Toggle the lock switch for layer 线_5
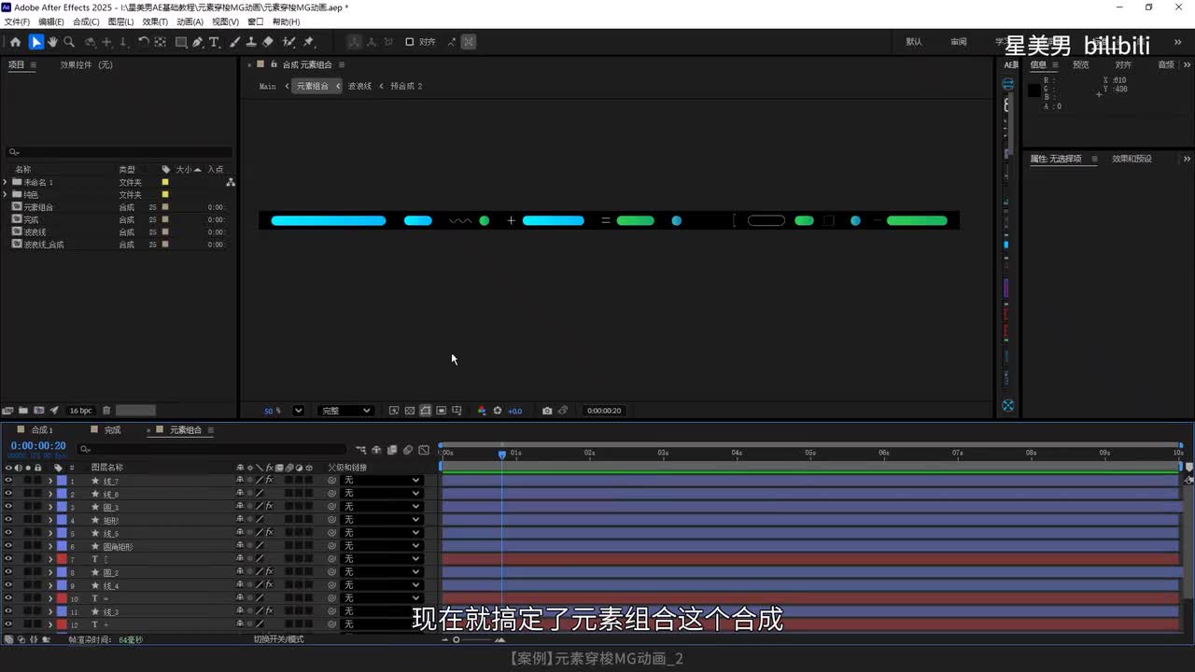Viewport: 1195px width, 672px height. click(38, 533)
